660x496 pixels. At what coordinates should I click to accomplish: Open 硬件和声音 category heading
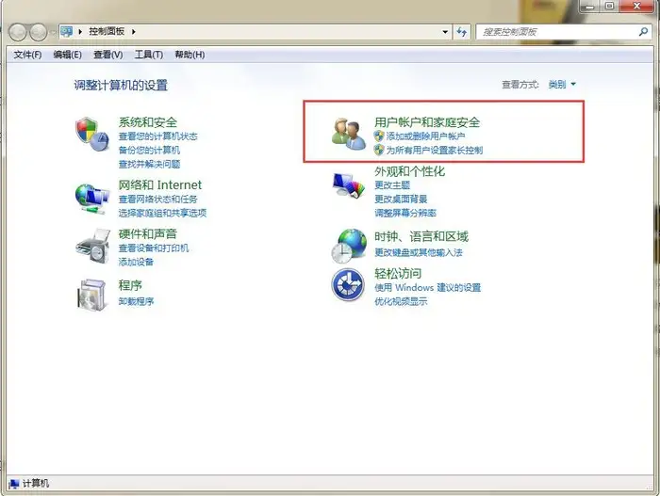(x=148, y=233)
